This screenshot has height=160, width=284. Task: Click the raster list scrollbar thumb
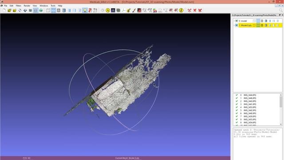281,102
